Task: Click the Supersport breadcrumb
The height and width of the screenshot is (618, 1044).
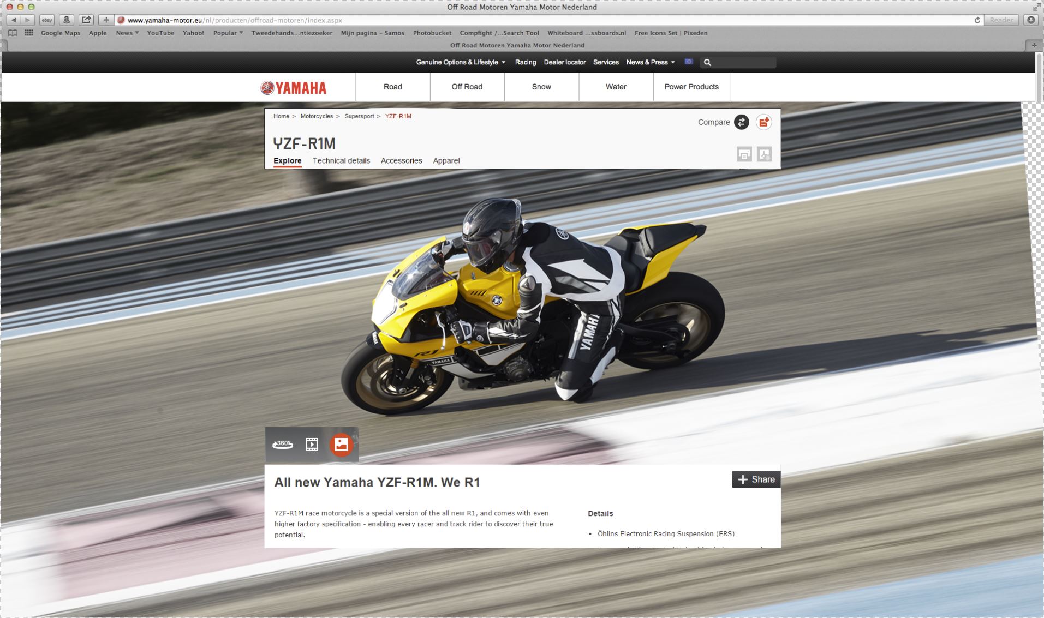Action: [359, 116]
